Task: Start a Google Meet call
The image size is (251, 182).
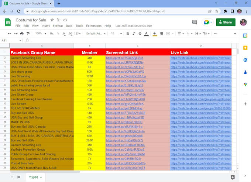Action: point(207,22)
